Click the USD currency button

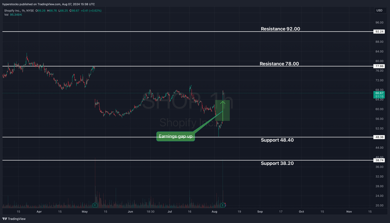[x=380, y=10]
